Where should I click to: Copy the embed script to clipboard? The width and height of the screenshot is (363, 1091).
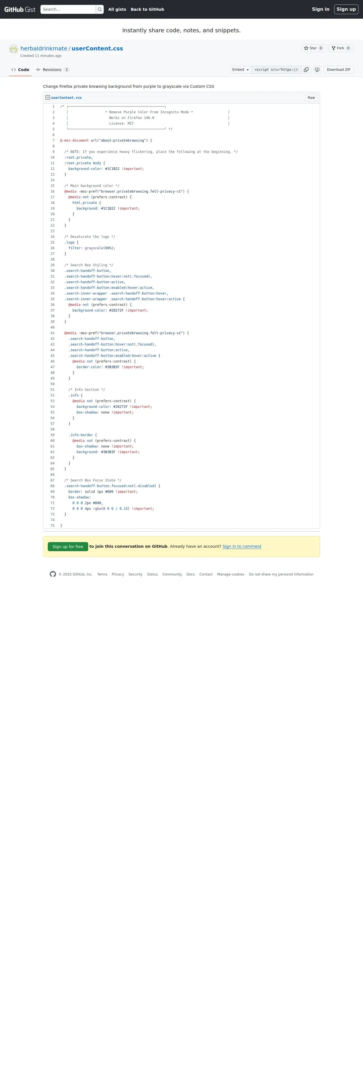tap(306, 70)
